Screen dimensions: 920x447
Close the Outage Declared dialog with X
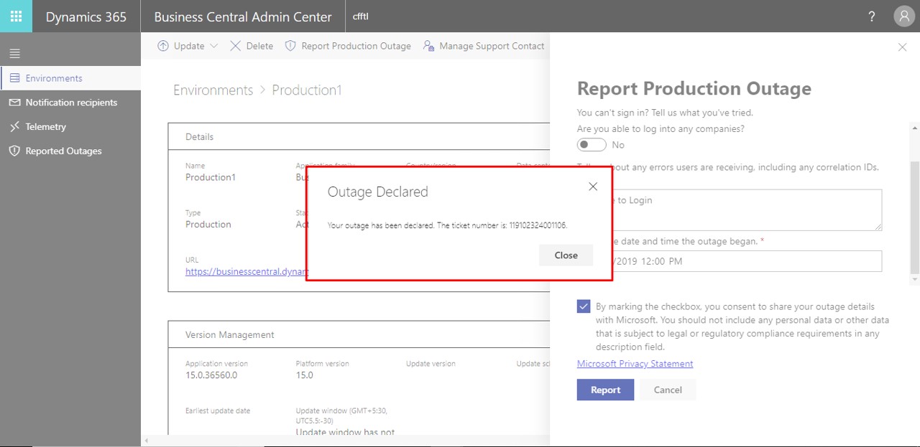click(593, 187)
